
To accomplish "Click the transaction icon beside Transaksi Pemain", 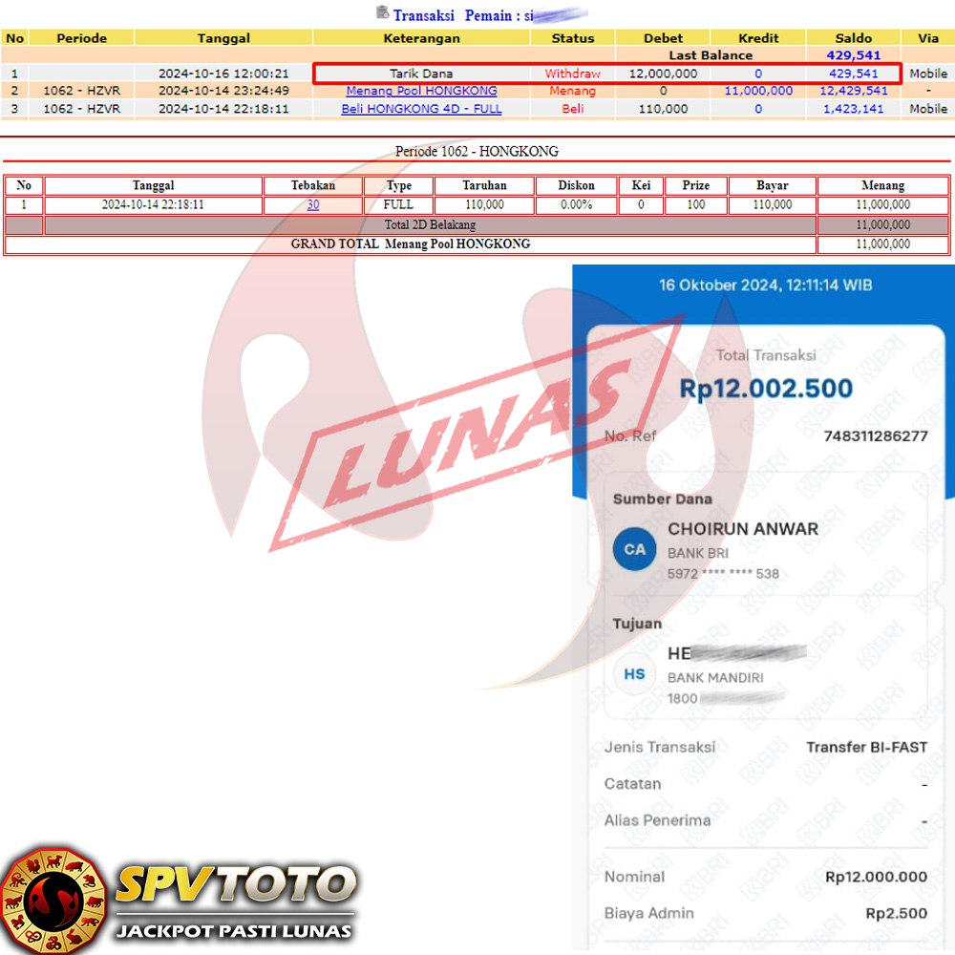I will click(x=383, y=13).
